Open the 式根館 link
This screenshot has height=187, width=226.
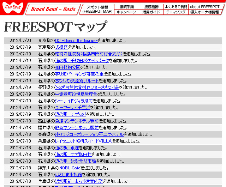61,47
